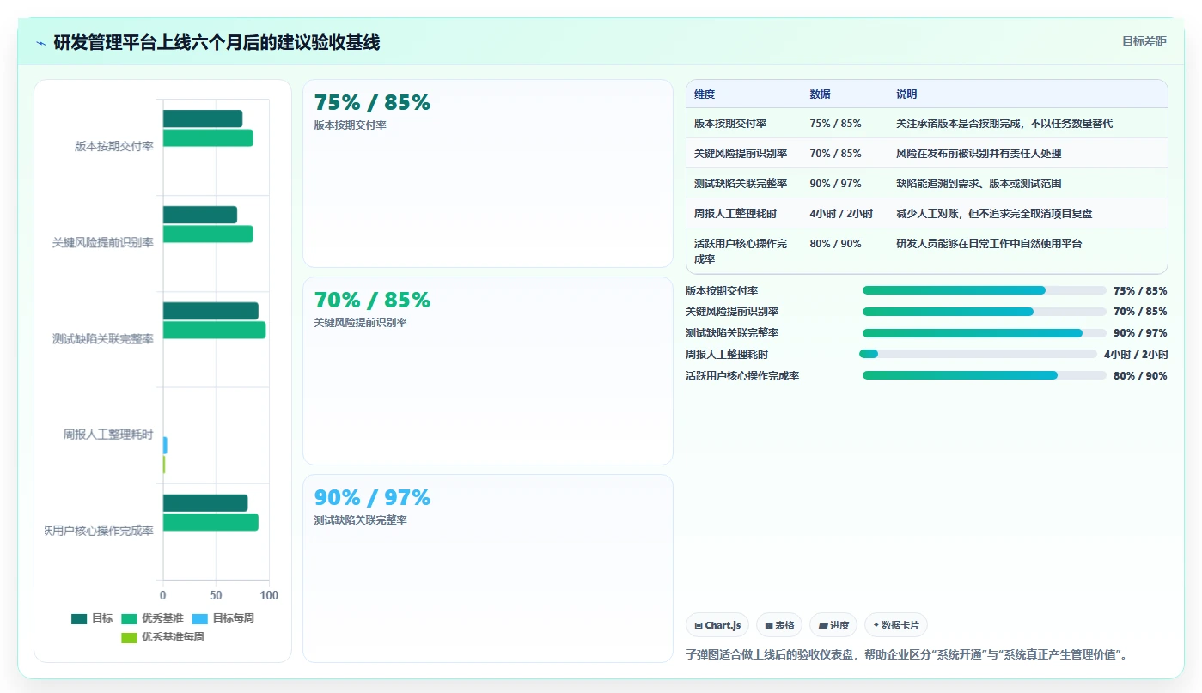The width and height of the screenshot is (1202, 693).
Task: Click the icon beside the dashboard title
Action: pos(41,42)
